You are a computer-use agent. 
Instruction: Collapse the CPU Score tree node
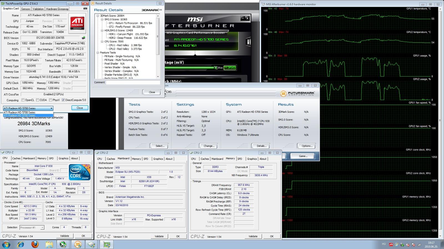pyautogui.click(x=102, y=42)
